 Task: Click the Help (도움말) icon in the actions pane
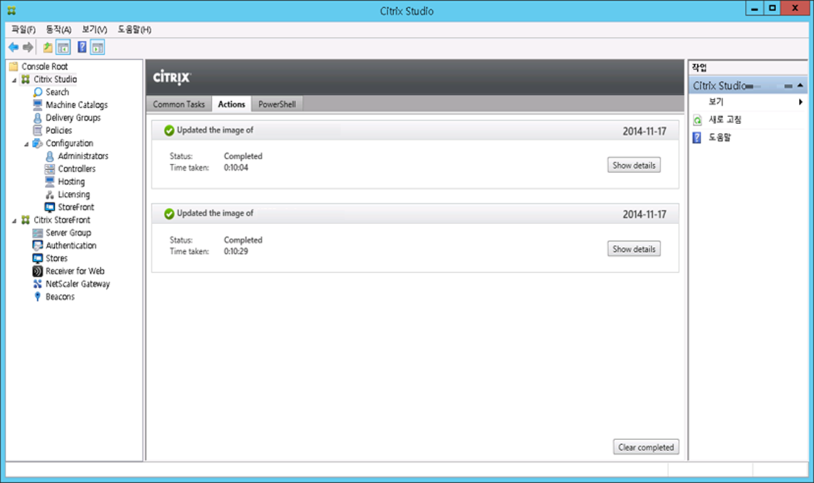[697, 137]
